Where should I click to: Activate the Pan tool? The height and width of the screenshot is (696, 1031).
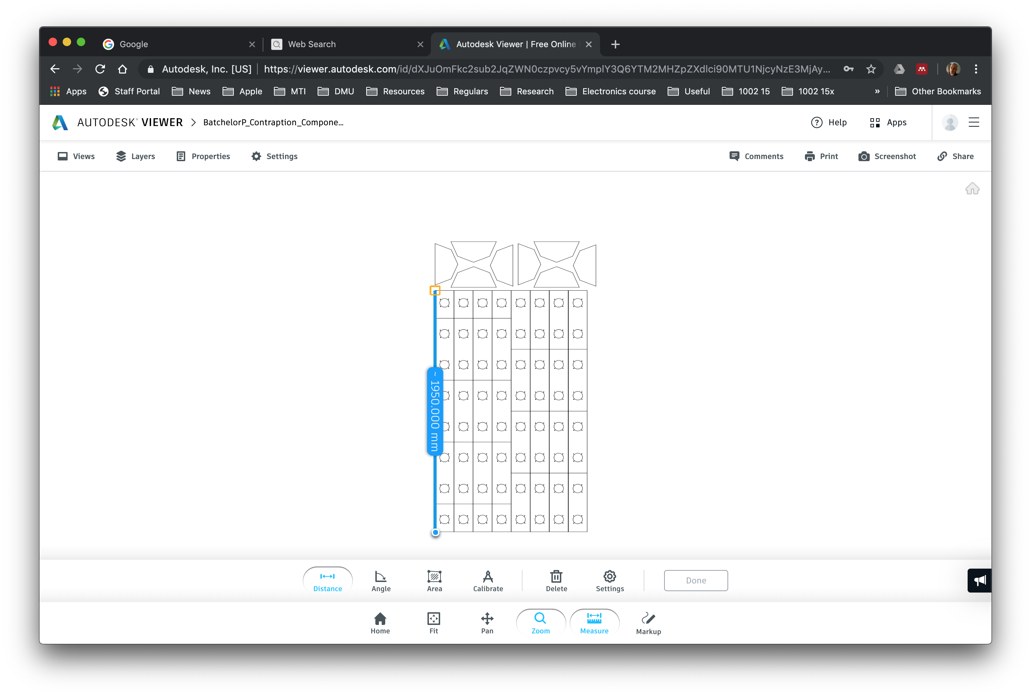pos(487,623)
